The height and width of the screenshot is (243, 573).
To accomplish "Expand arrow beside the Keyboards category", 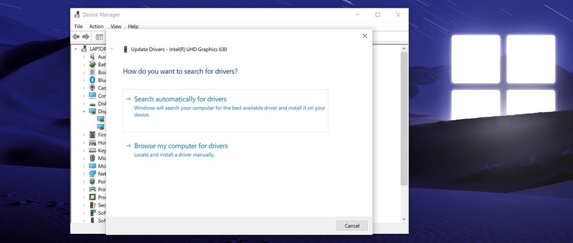I will [x=83, y=151].
